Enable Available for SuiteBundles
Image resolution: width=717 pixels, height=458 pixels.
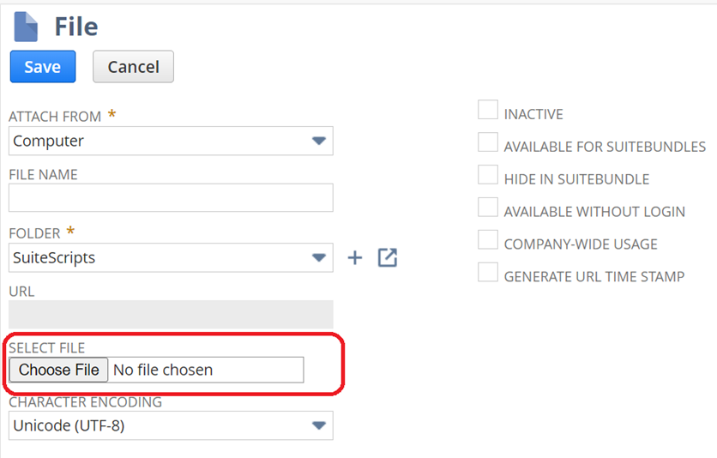[x=488, y=143]
